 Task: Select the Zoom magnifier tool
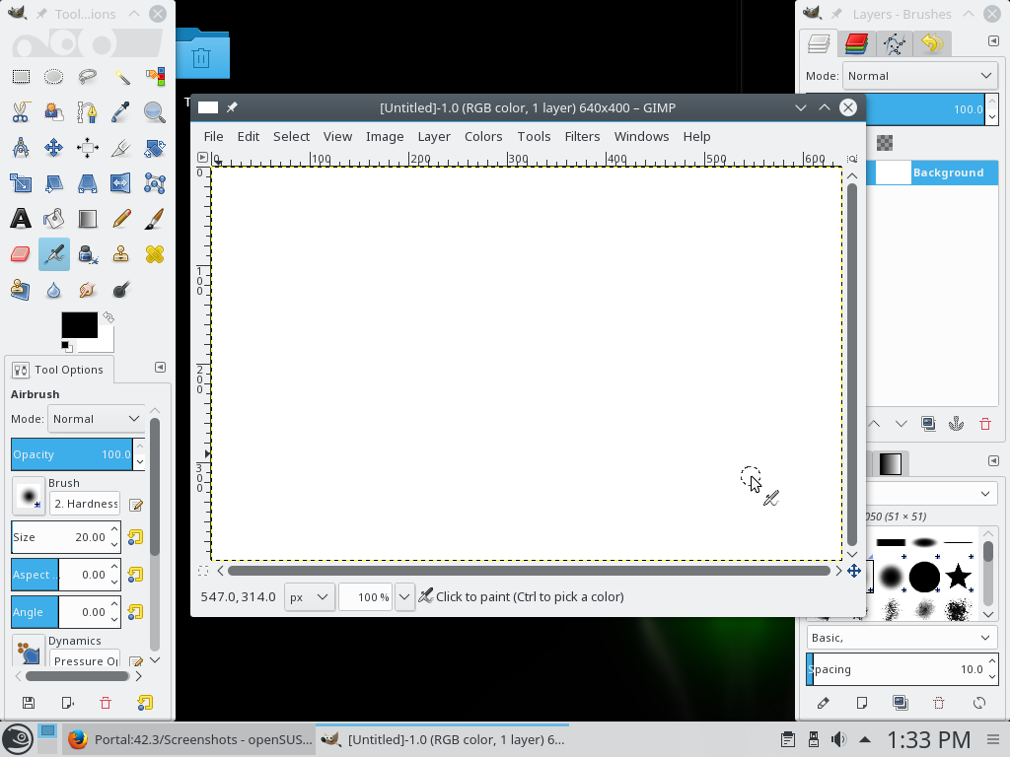tap(155, 112)
